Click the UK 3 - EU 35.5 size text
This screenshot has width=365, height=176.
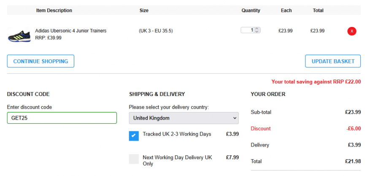pos(156,31)
